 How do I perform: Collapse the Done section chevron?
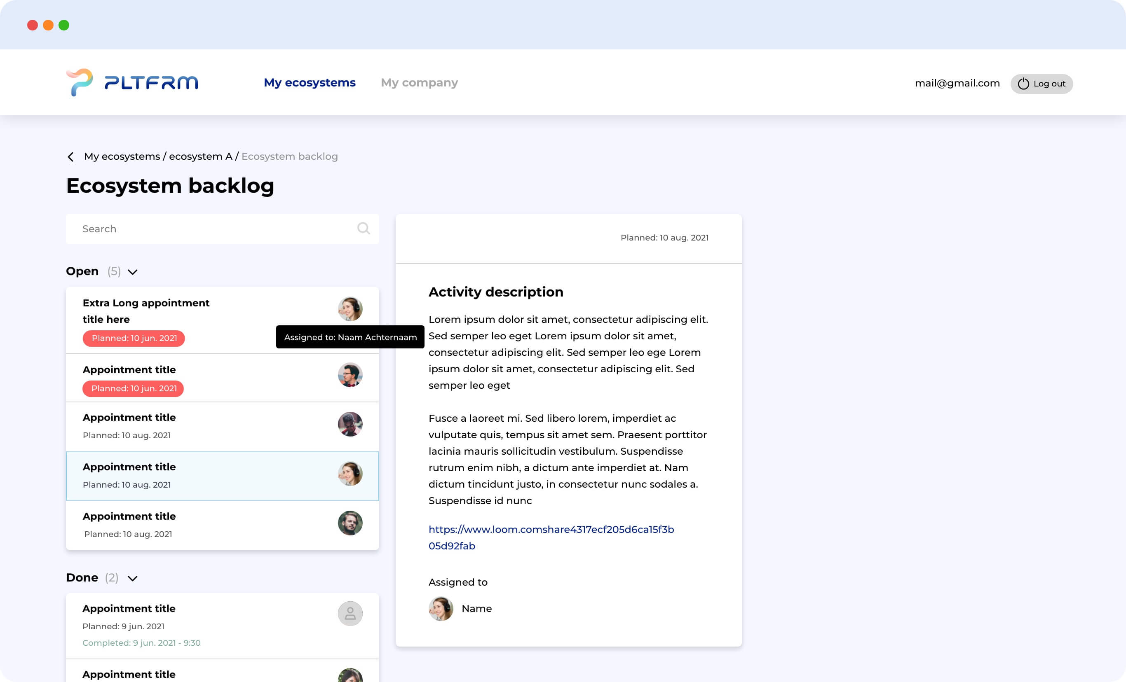click(x=133, y=578)
